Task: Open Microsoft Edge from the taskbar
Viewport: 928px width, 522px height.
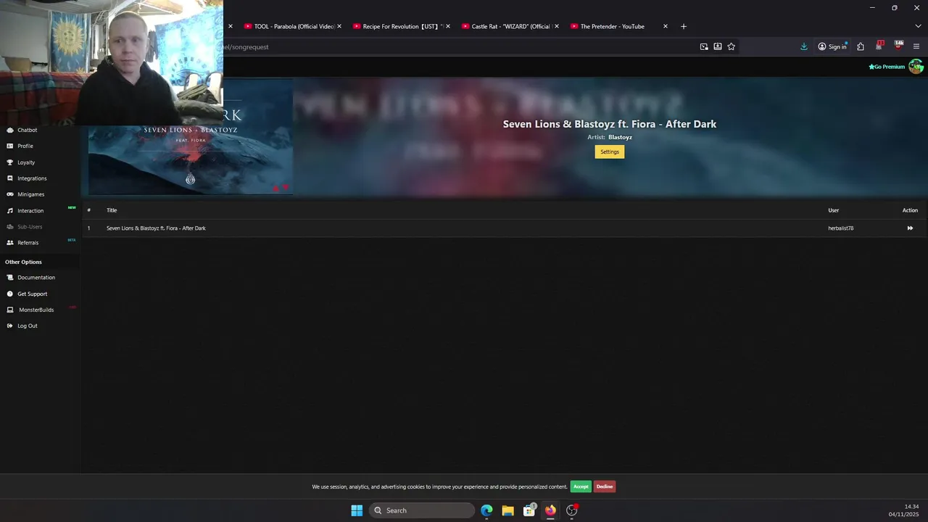Action: pos(486,510)
